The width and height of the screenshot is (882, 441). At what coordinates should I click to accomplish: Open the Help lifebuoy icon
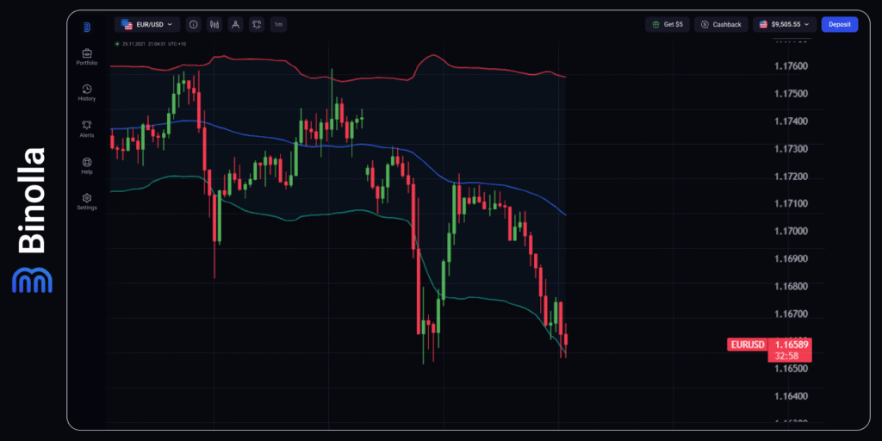[87, 165]
